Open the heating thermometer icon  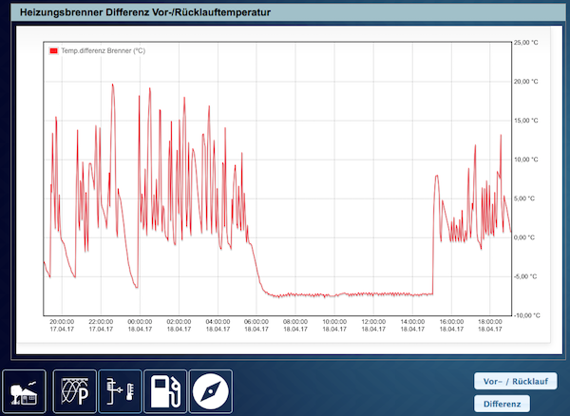pos(120,391)
